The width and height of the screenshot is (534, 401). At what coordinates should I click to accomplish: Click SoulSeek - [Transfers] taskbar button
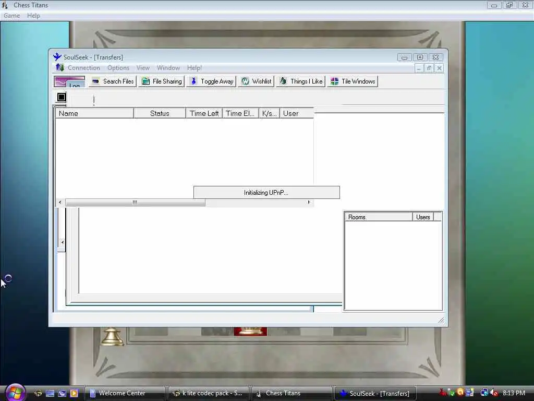(375, 393)
